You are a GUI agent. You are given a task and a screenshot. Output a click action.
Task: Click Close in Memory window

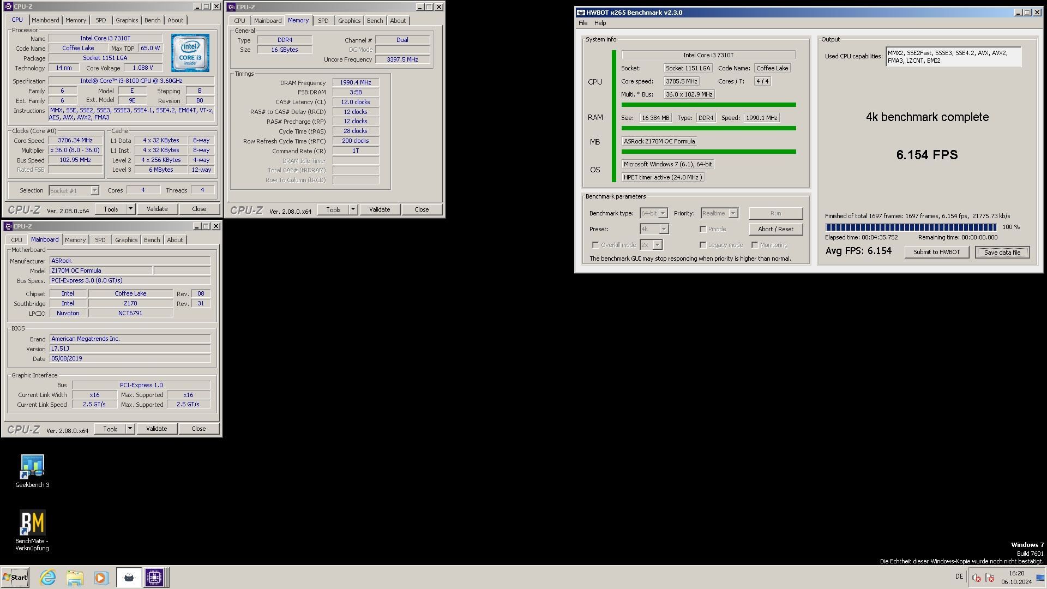[x=422, y=209]
